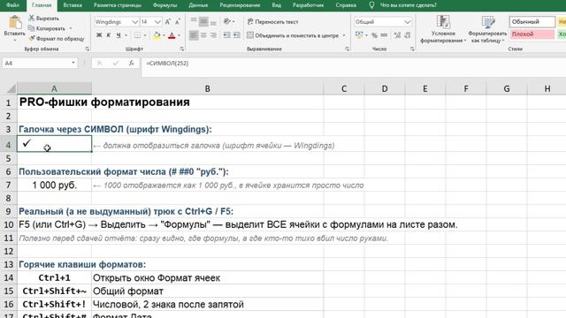Activate Формат по образцу painter
The height and width of the screenshot is (318, 566).
[57, 38]
